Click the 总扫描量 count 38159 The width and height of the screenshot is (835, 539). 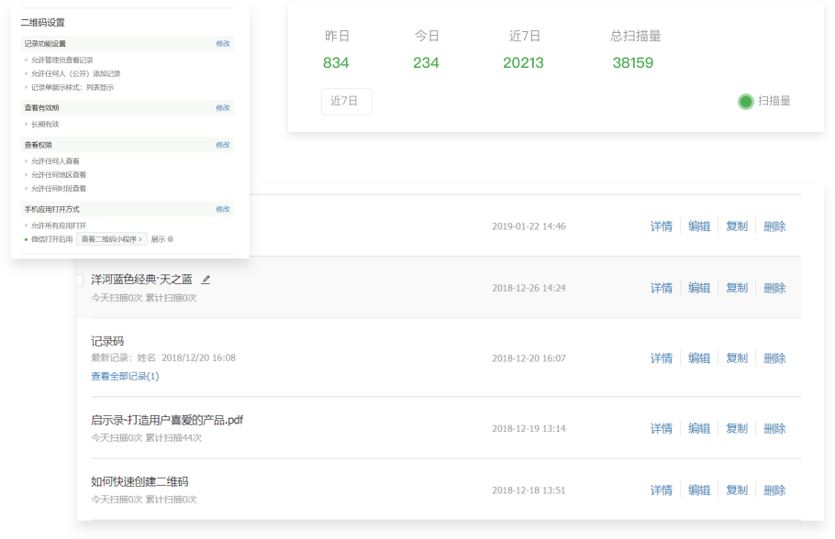tap(632, 62)
